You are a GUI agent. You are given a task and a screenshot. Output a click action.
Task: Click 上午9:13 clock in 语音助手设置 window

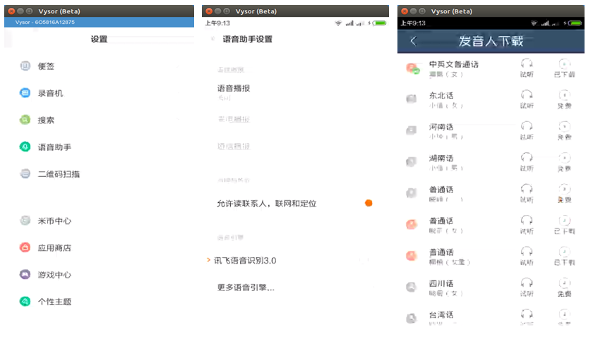pos(217,23)
